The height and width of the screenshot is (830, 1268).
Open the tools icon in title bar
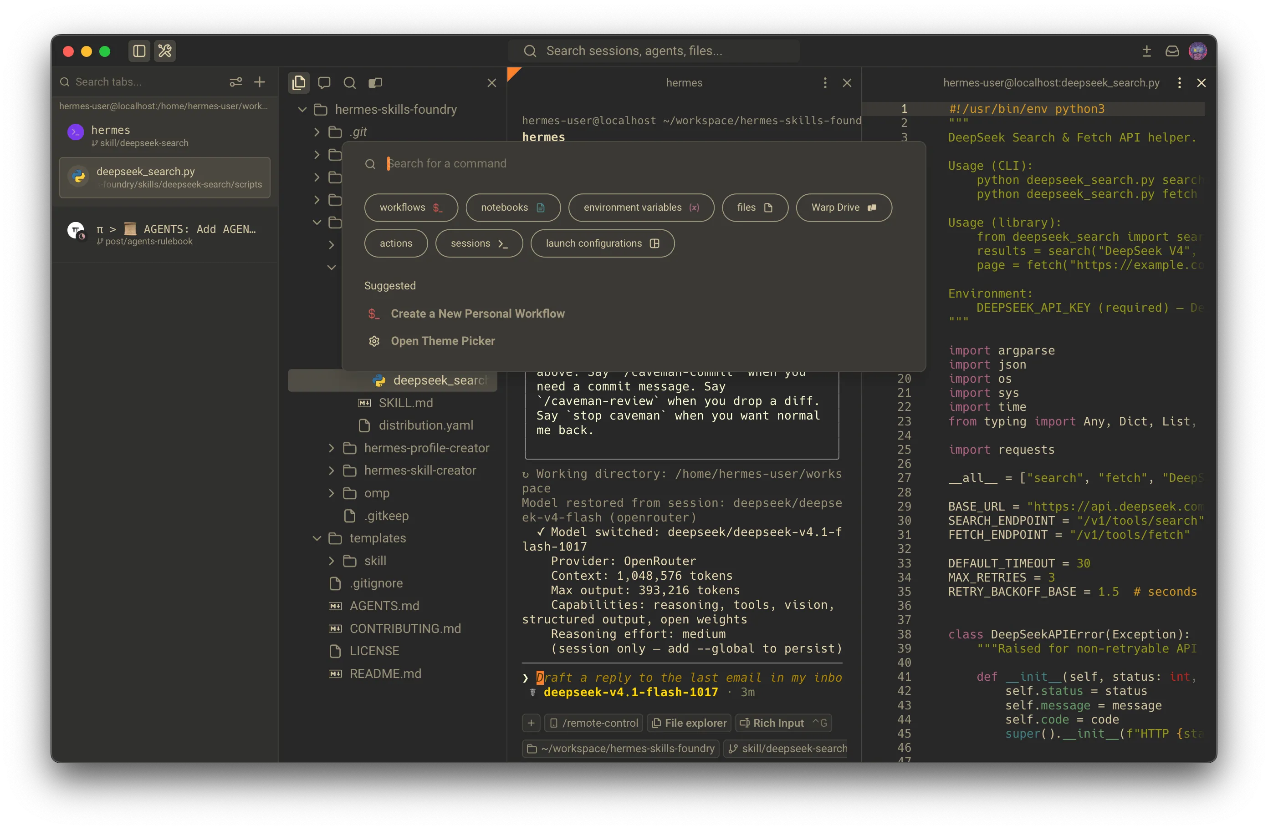[164, 51]
